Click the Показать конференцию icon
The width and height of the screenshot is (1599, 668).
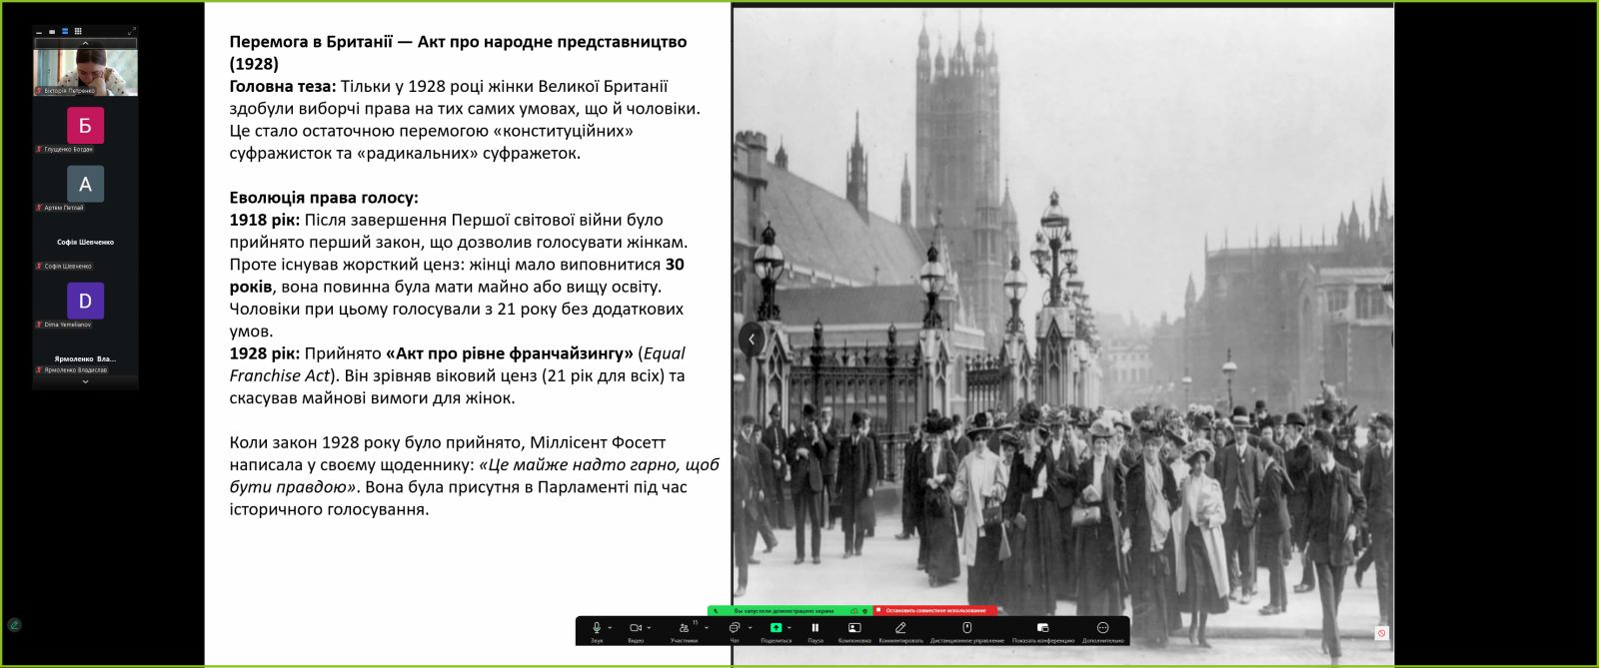point(1042,629)
